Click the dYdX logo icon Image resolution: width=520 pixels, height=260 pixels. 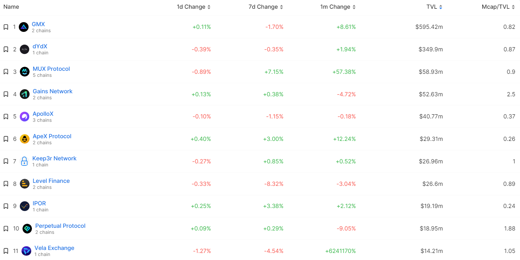(x=25, y=49)
